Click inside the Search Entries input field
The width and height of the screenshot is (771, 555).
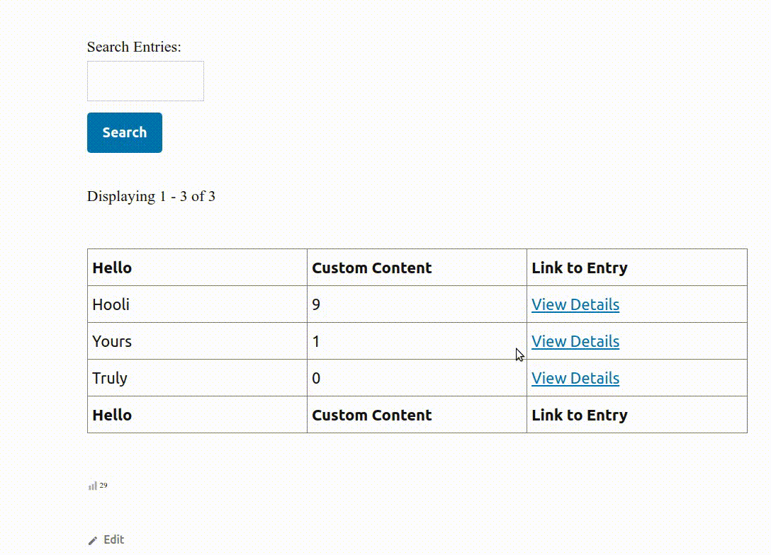click(x=145, y=80)
